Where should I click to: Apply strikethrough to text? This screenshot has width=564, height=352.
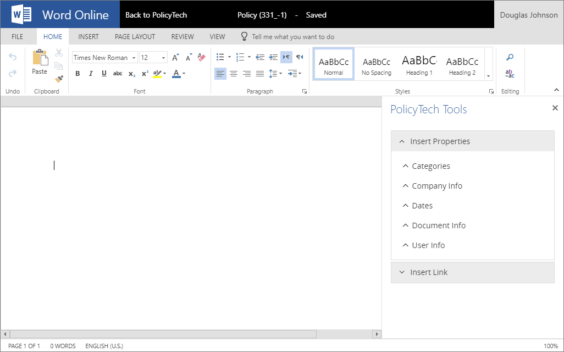(117, 73)
